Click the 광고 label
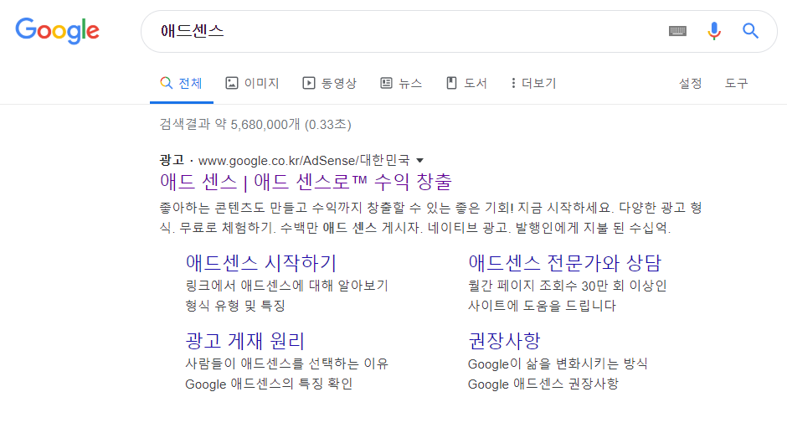This screenshot has height=423, width=787. 172,160
